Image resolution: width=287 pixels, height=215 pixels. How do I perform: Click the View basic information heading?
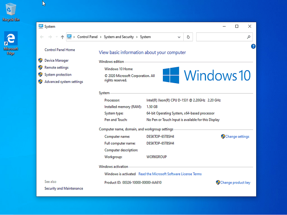(142, 52)
